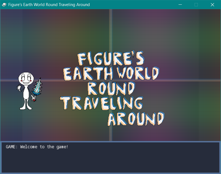Click the window title text in title bar
The width and height of the screenshot is (221, 174).
click(49, 5)
